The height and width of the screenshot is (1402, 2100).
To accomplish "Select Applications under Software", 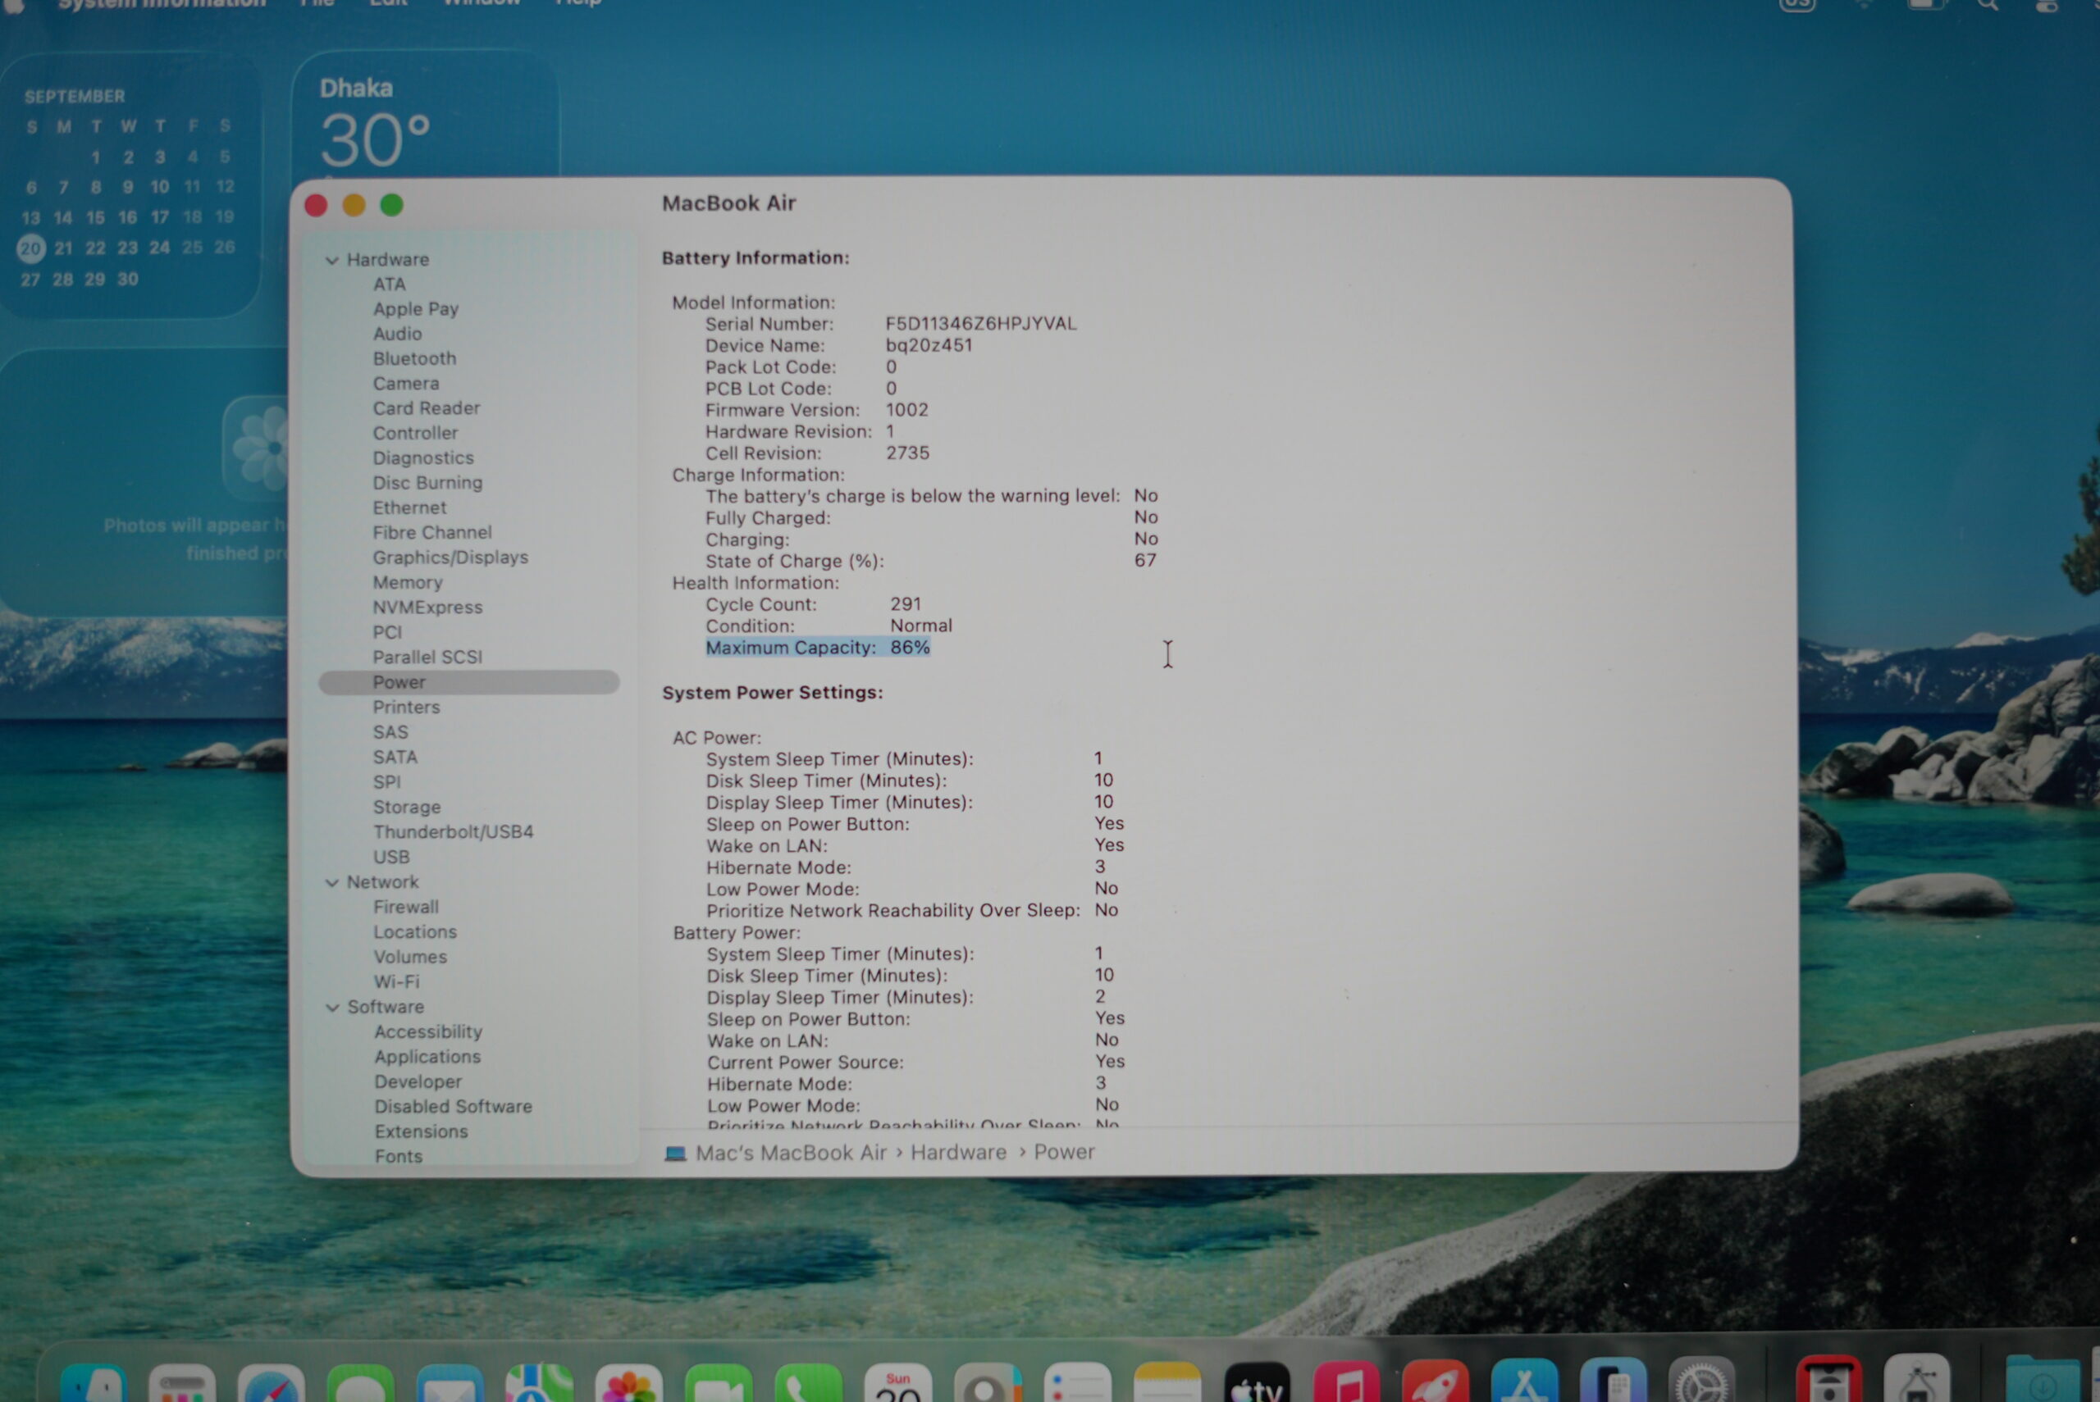I will coord(427,1057).
